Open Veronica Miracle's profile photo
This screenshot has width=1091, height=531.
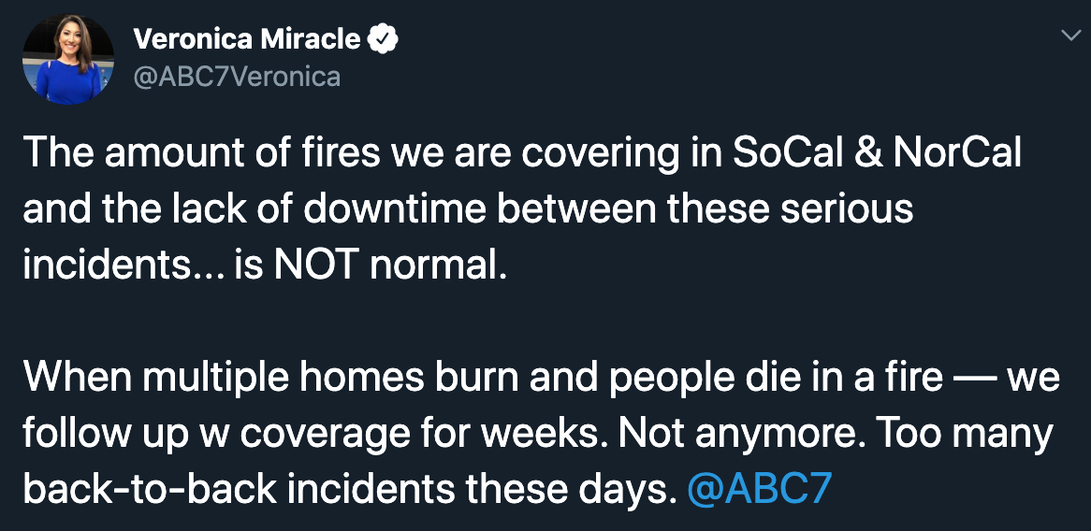pos(68,59)
